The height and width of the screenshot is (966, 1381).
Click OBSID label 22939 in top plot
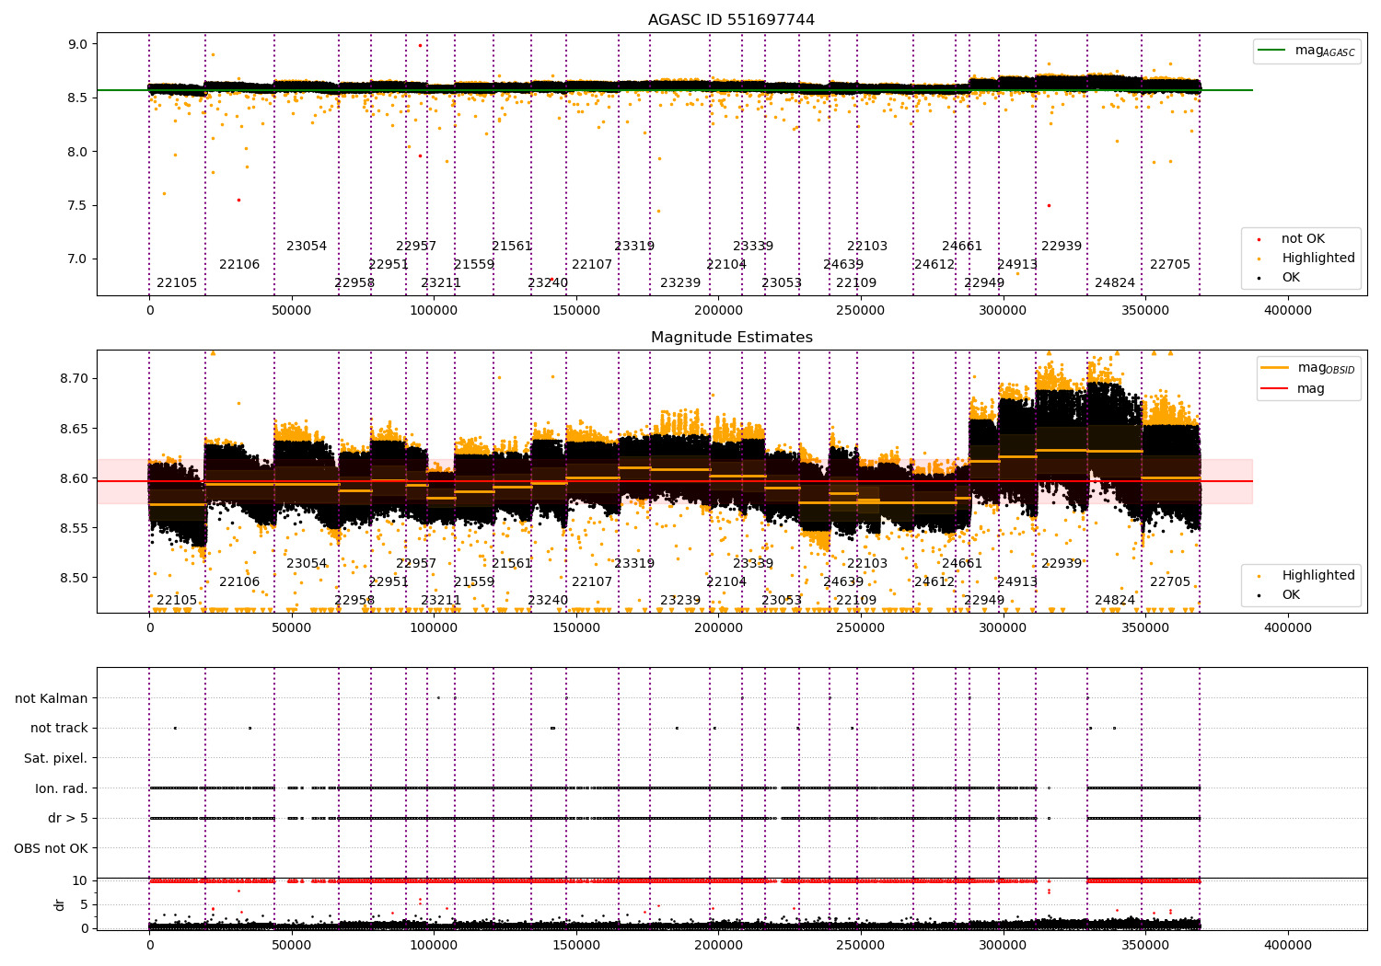click(1062, 247)
